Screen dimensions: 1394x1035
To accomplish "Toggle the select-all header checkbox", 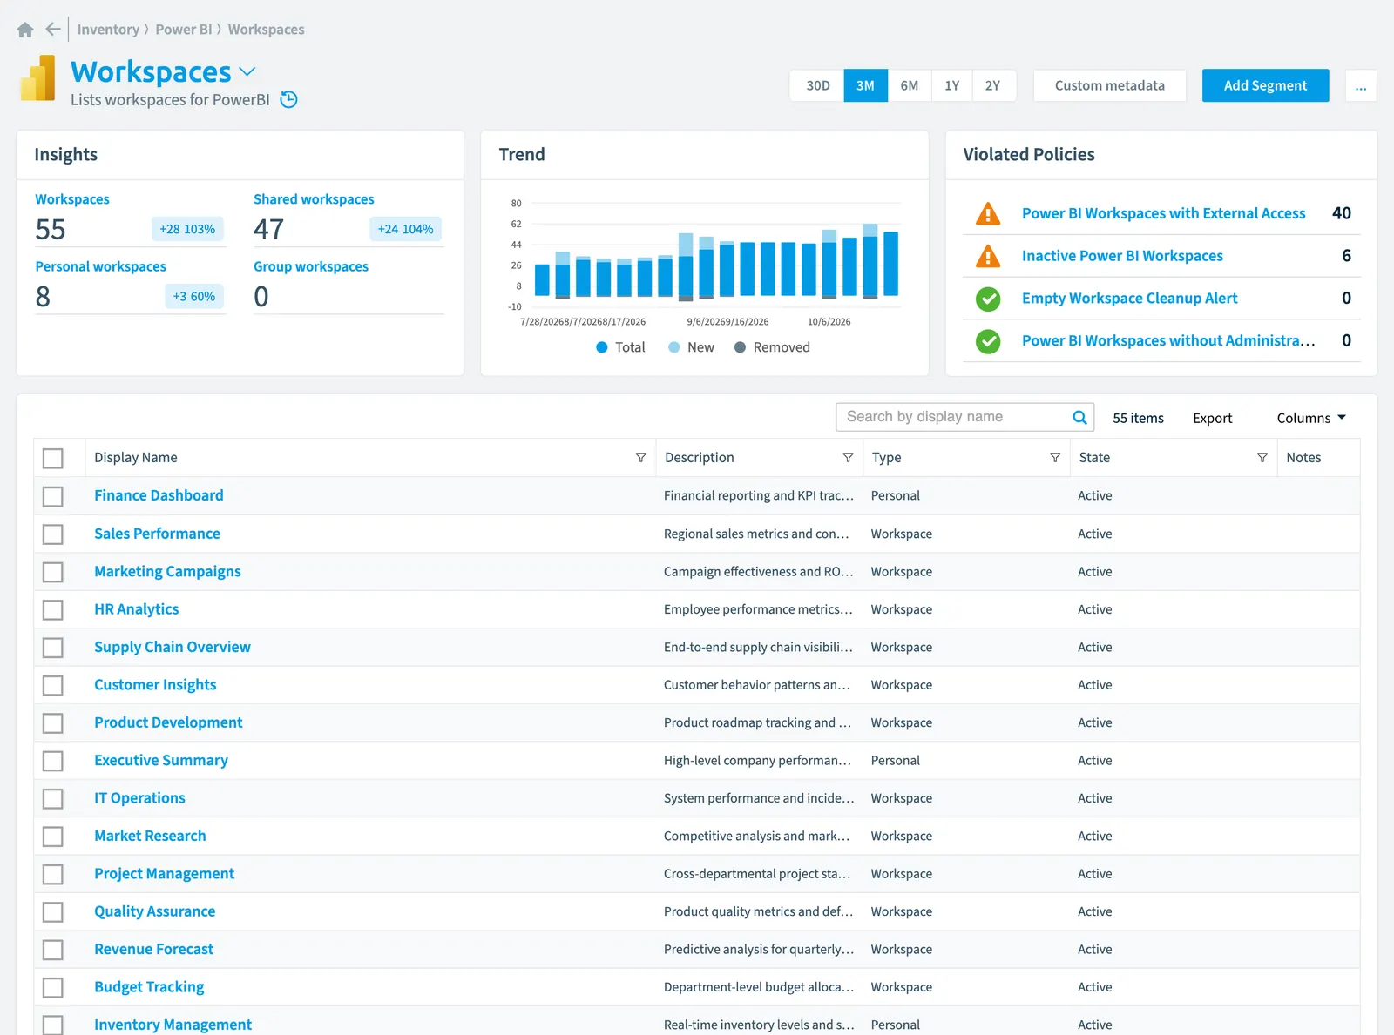I will click(x=53, y=458).
